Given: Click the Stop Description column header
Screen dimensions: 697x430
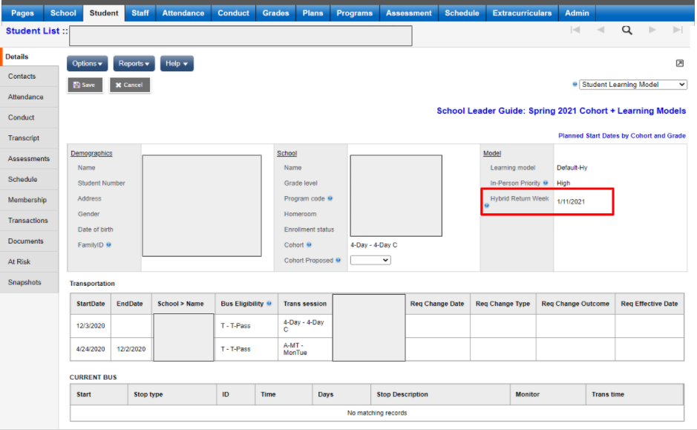Looking at the screenshot, I should 440,394.
